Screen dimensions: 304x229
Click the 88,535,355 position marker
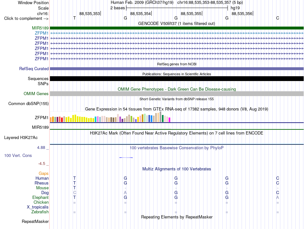click(x=191, y=13)
